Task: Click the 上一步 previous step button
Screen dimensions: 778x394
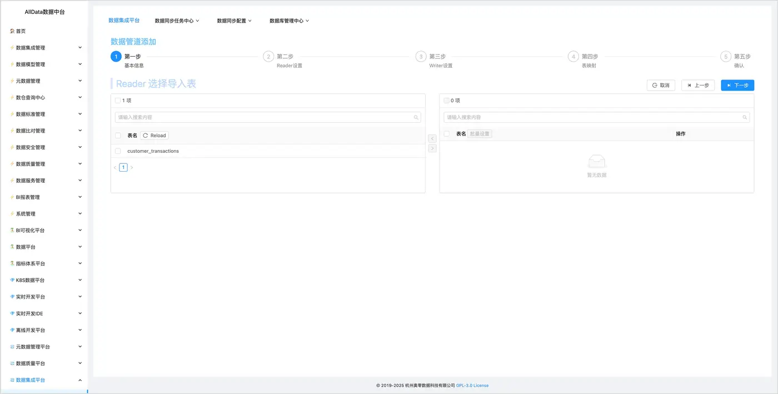Action: point(698,86)
